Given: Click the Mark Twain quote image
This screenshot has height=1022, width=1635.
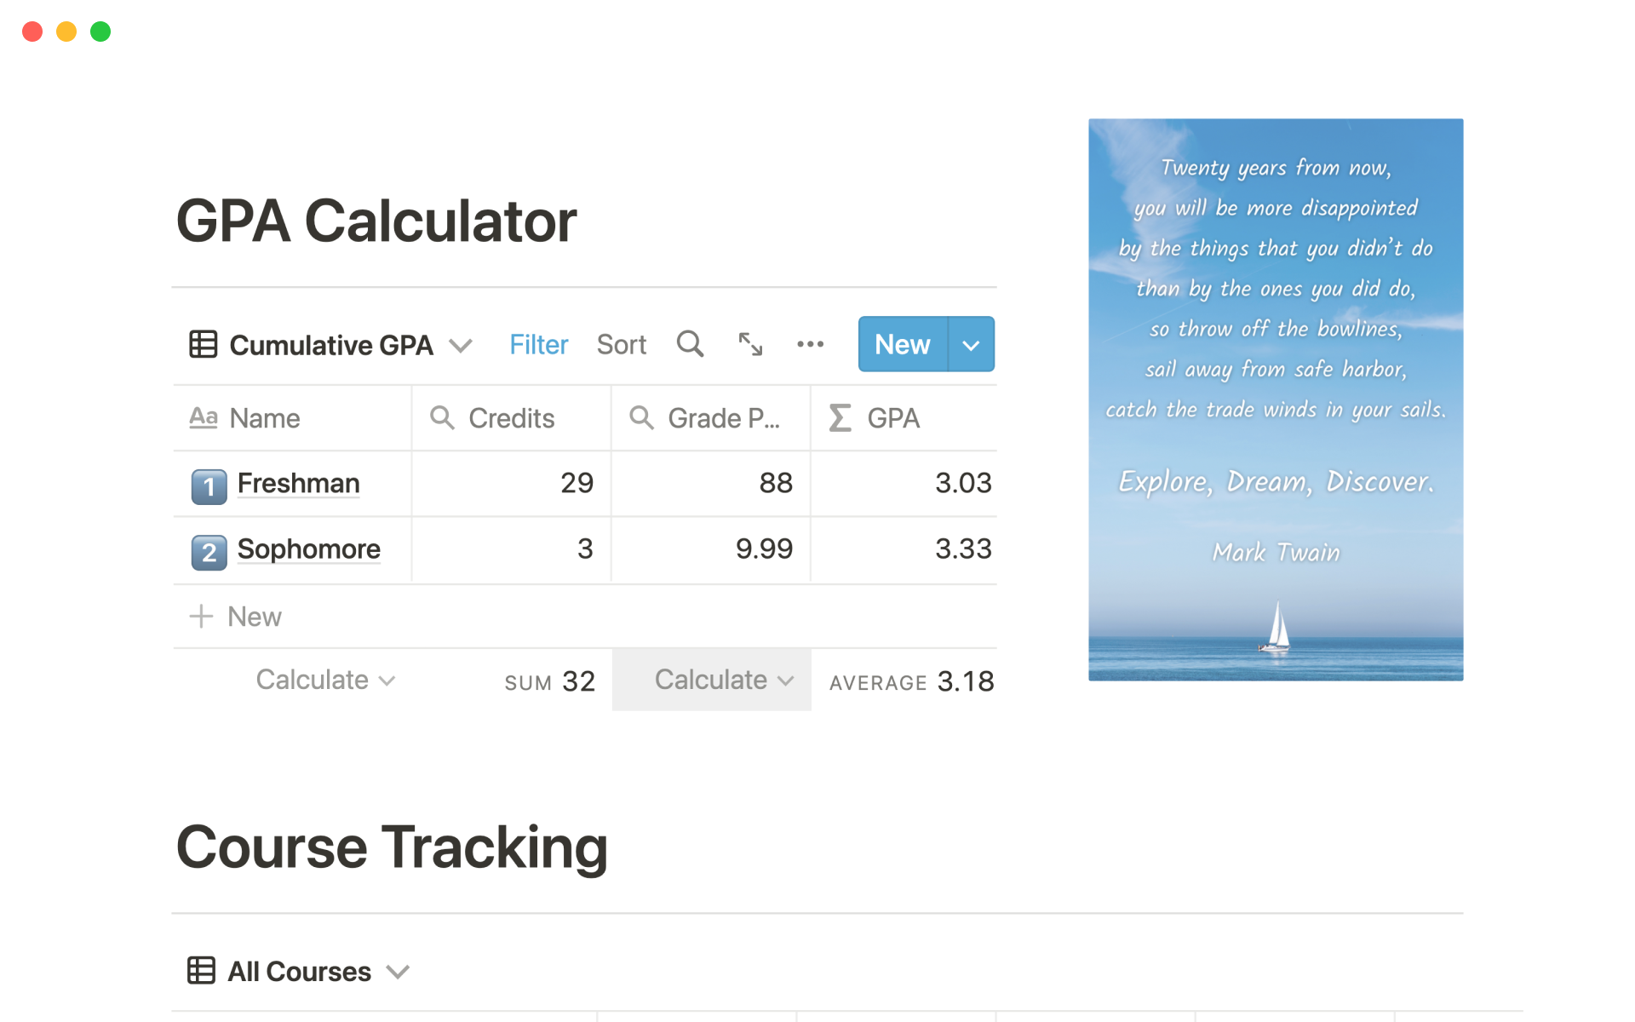Looking at the screenshot, I should point(1275,399).
